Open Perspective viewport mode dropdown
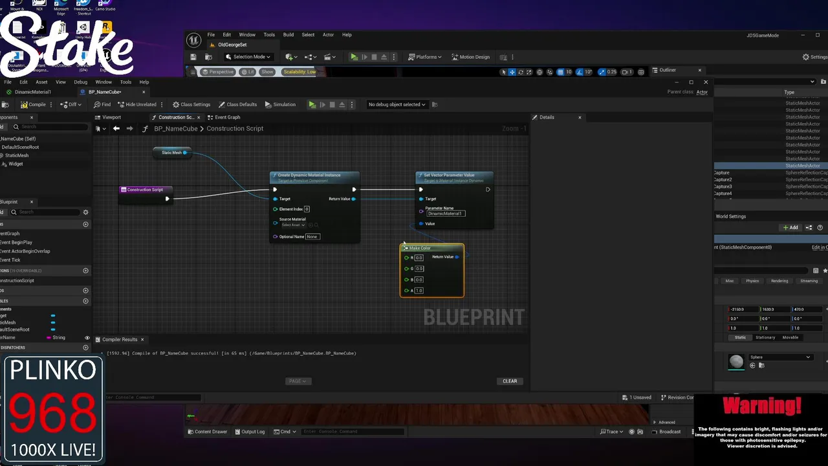Viewport: 828px width, 466px height. (x=217, y=72)
